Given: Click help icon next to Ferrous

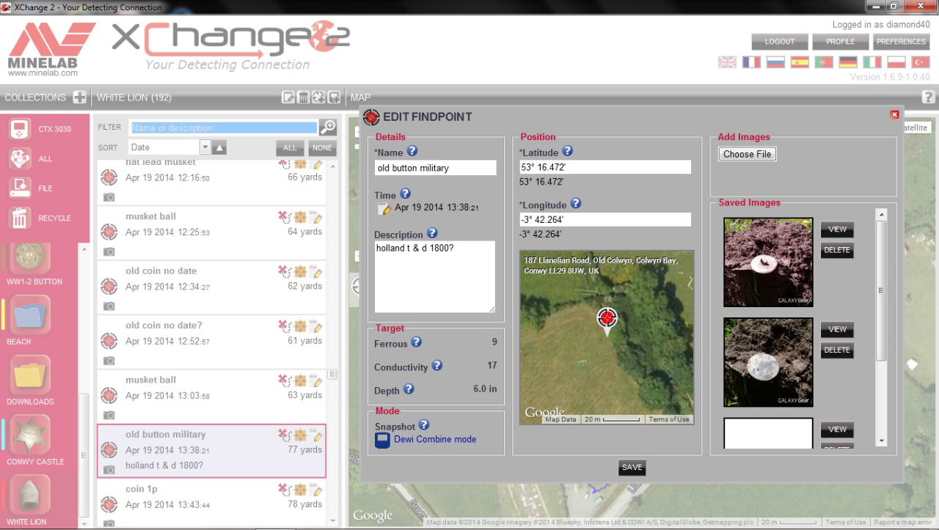Looking at the screenshot, I should point(416,342).
